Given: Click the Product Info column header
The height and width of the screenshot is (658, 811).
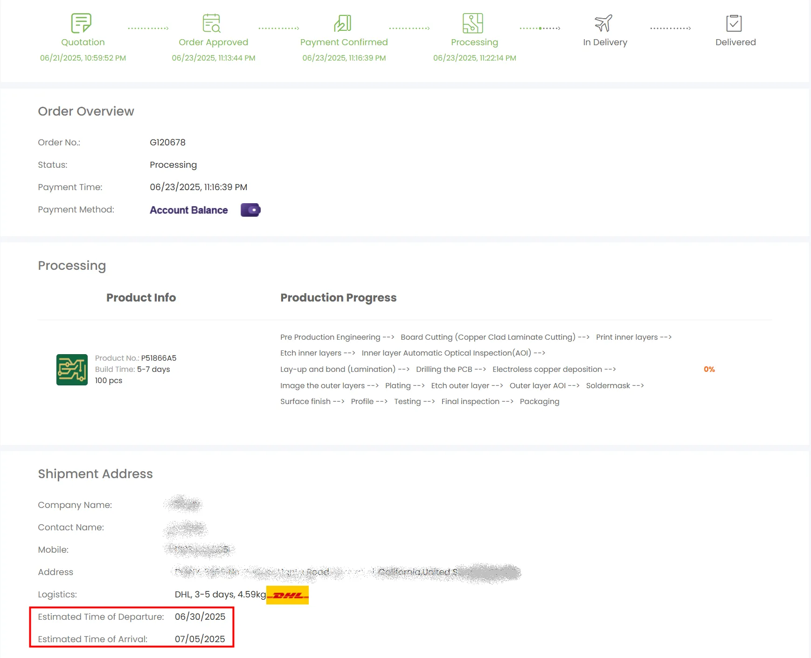Looking at the screenshot, I should 141,297.
